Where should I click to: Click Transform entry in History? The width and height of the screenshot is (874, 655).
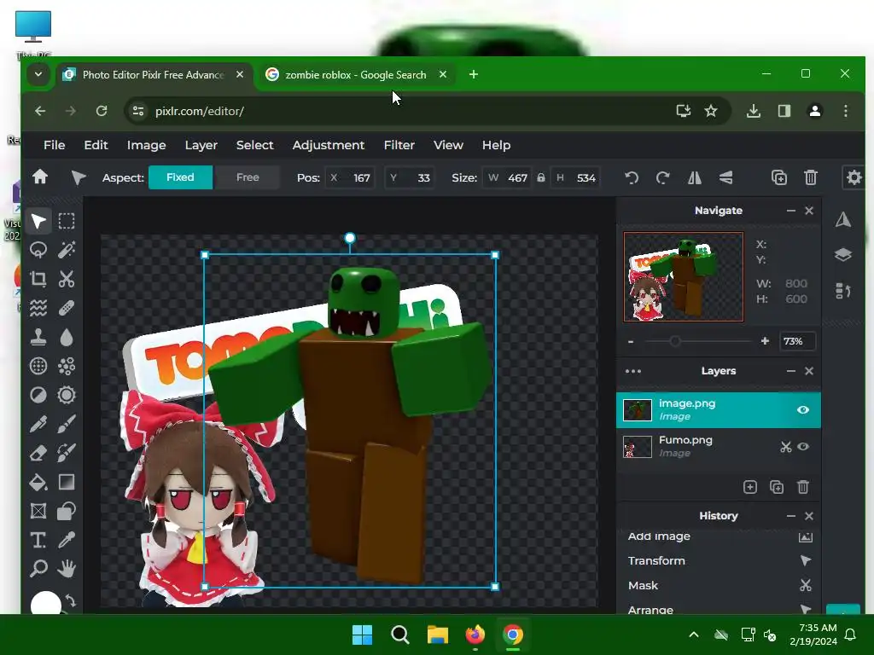(x=719, y=561)
